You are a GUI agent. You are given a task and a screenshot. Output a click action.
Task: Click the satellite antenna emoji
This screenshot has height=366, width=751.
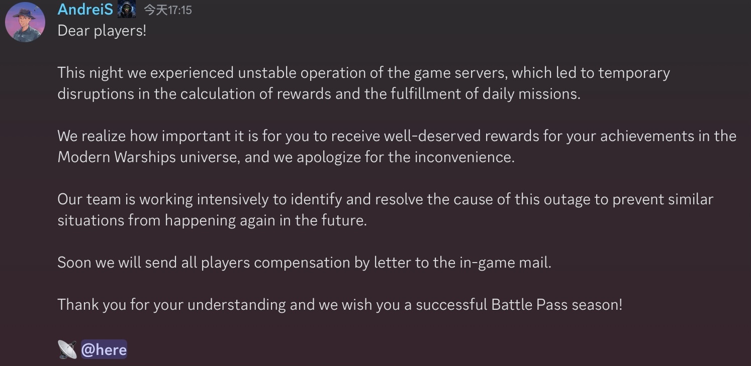67,349
